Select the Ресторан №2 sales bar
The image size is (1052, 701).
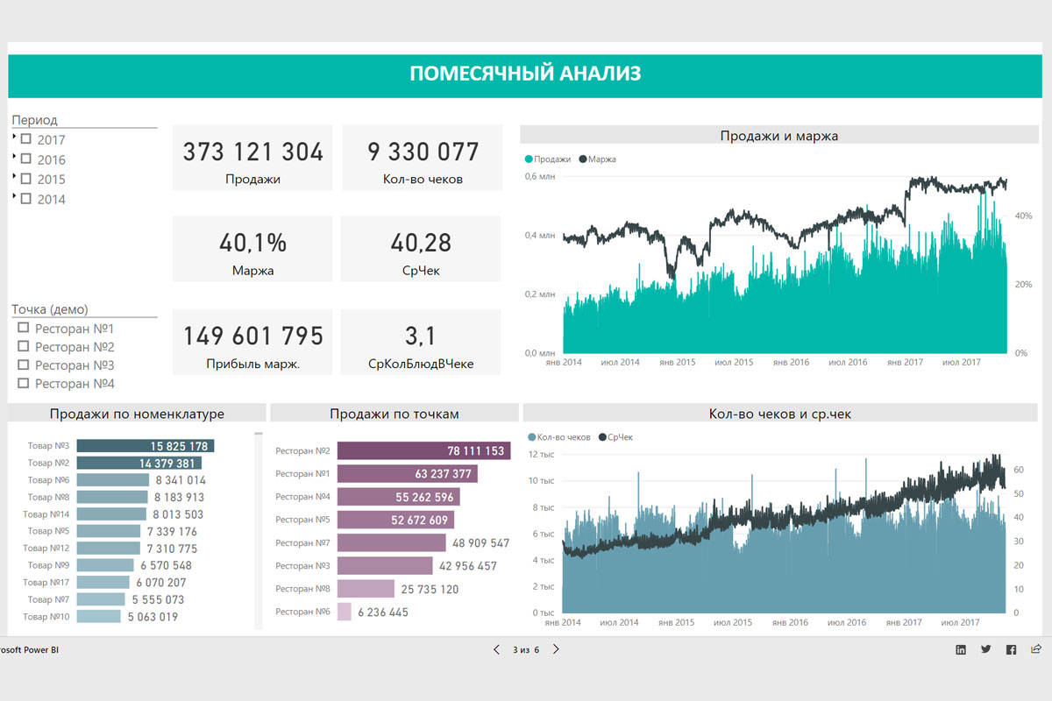point(423,450)
